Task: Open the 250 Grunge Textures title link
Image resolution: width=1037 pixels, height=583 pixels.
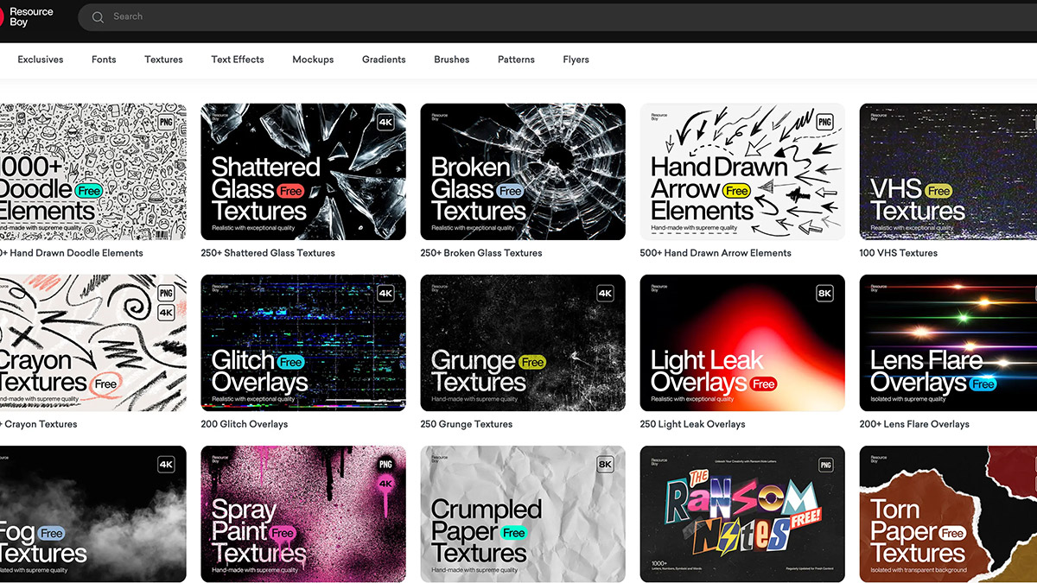Action: point(467,424)
